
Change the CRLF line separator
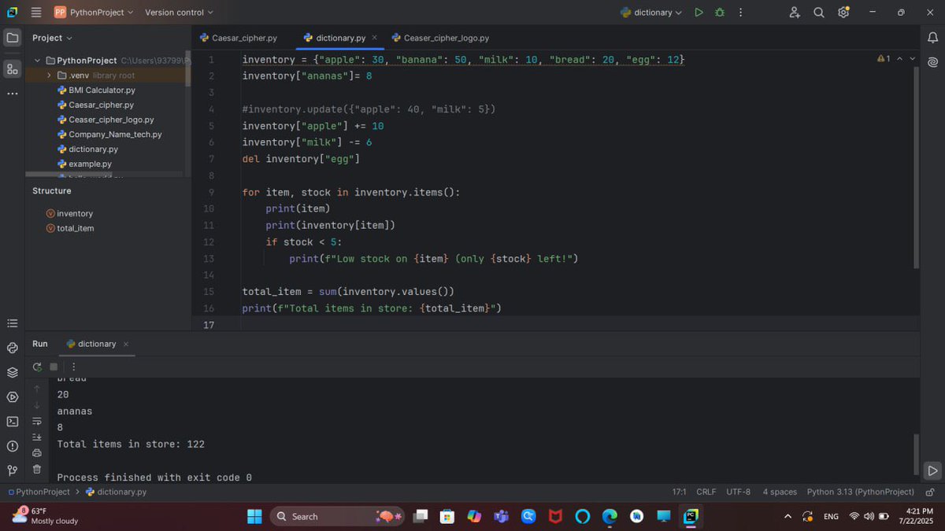tap(706, 492)
